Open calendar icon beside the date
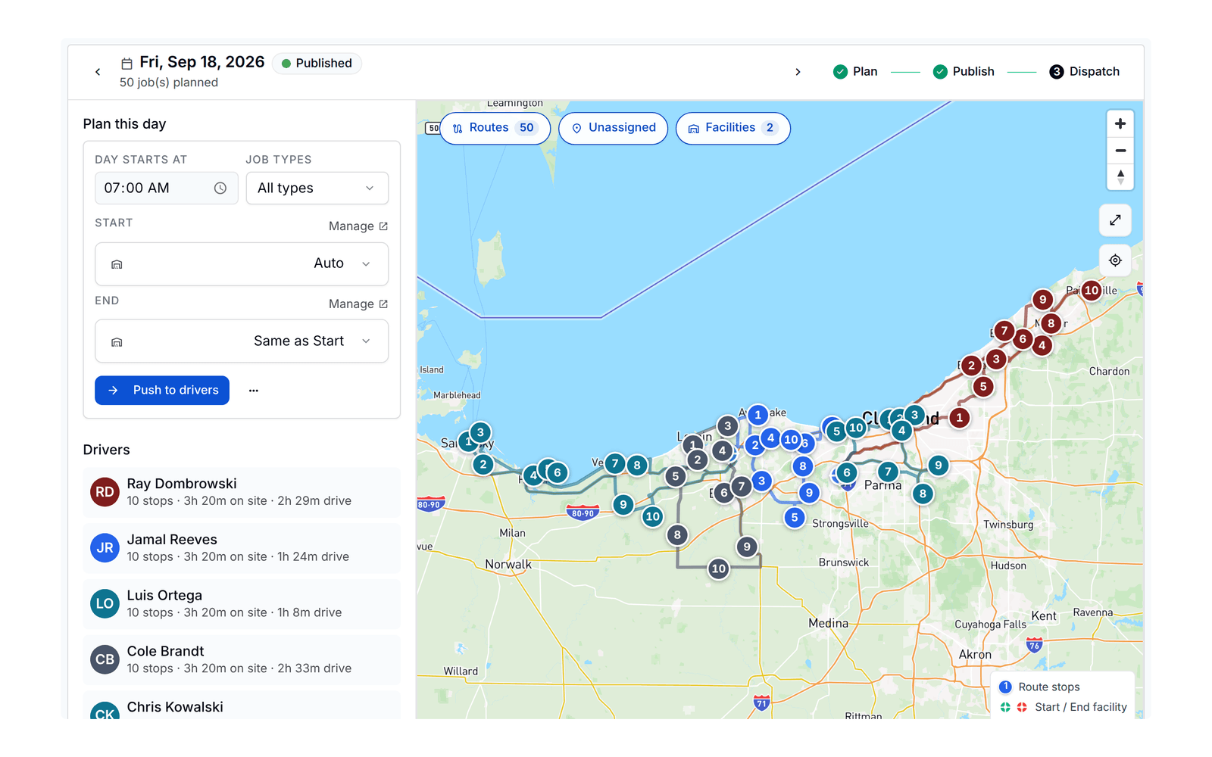Screen dimensions: 1212x757 click(x=127, y=64)
